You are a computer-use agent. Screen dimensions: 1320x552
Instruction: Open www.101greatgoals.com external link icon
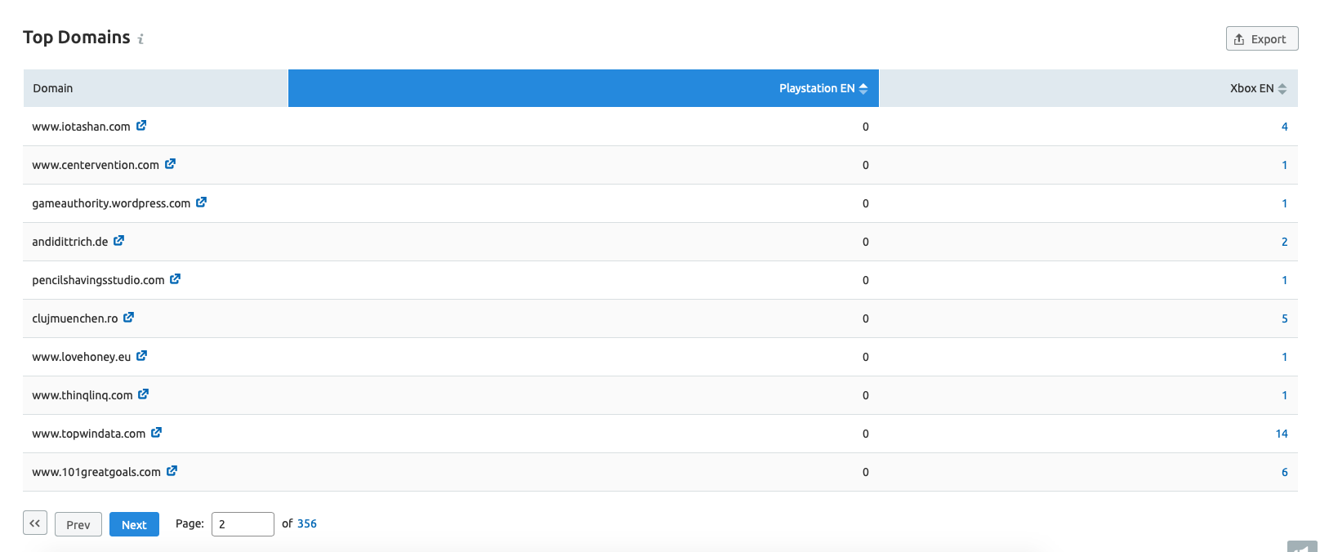[x=172, y=471]
